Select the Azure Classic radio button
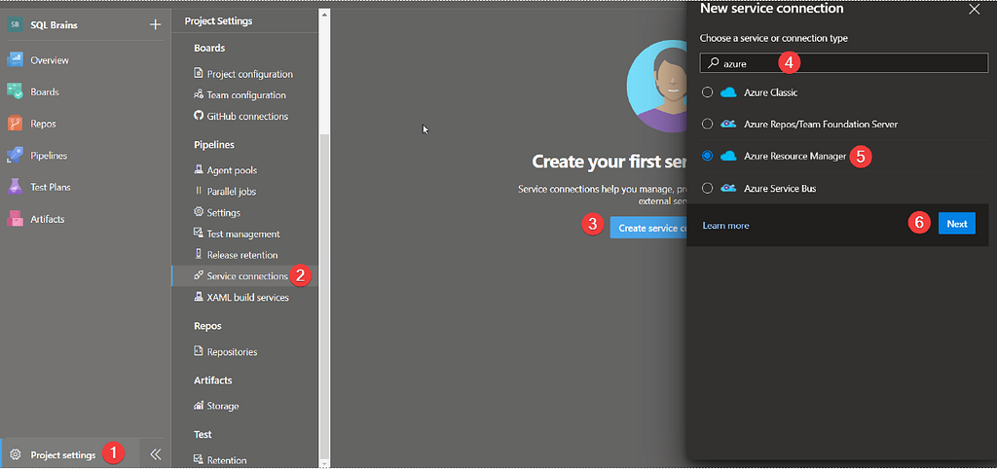Viewport: 997px width, 469px height. pyautogui.click(x=707, y=92)
